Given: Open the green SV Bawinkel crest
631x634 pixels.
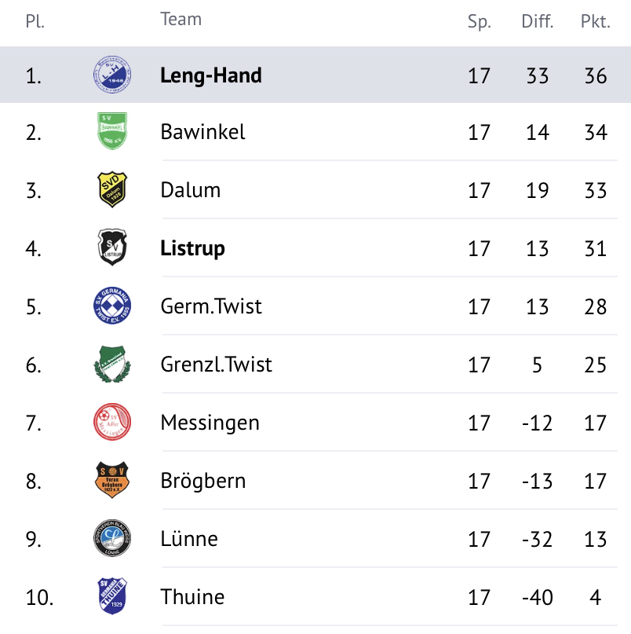Looking at the screenshot, I should click(112, 131).
